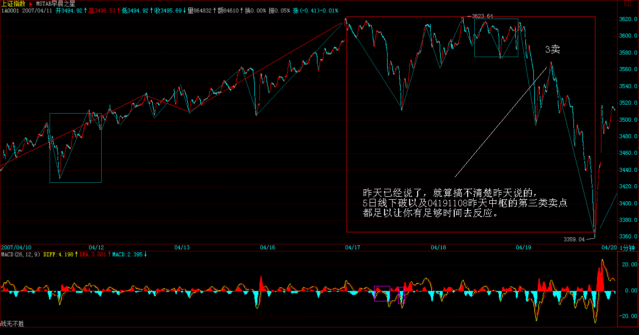Click the Chinese text annotation about 第三类卖点
The image size is (639, 335).
click(x=465, y=203)
